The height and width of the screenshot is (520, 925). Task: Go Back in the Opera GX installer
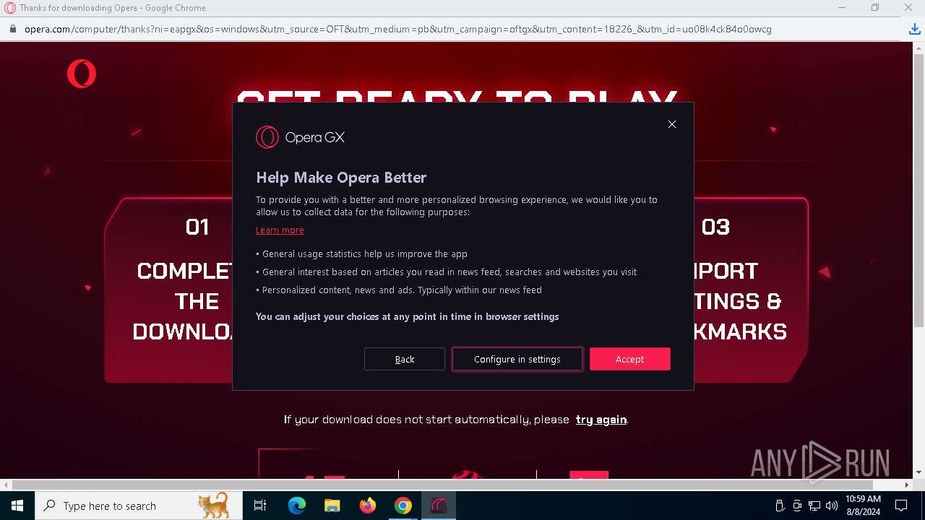click(405, 359)
